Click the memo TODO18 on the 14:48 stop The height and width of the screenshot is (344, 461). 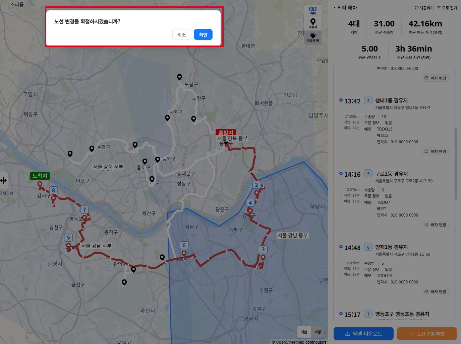(385, 276)
